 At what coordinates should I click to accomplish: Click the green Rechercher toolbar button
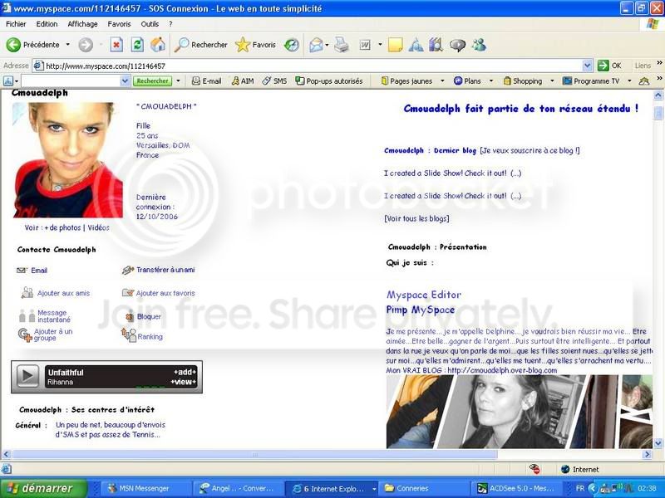[x=153, y=81]
